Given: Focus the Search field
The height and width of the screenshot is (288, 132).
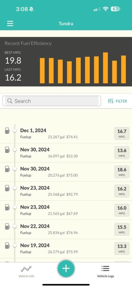Looking at the screenshot, I should pos(52,101).
